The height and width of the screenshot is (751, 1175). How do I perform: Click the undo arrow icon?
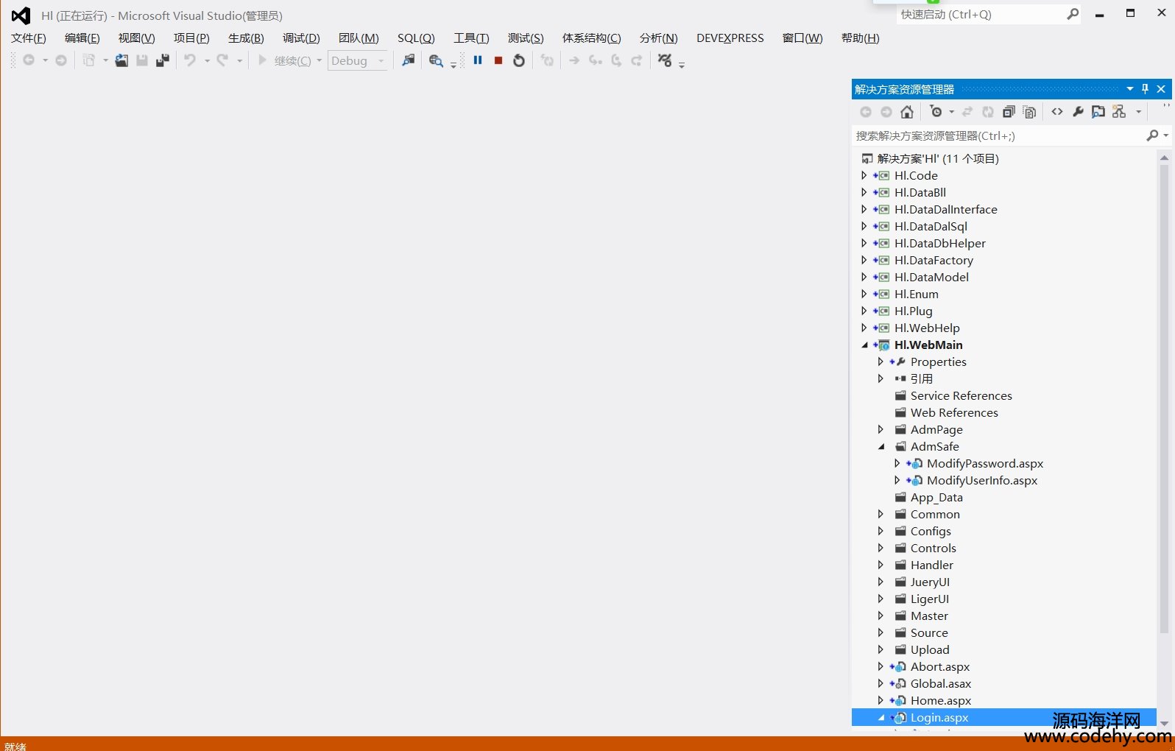point(190,60)
